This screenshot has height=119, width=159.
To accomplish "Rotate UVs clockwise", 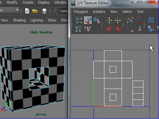I will tap(118, 29).
